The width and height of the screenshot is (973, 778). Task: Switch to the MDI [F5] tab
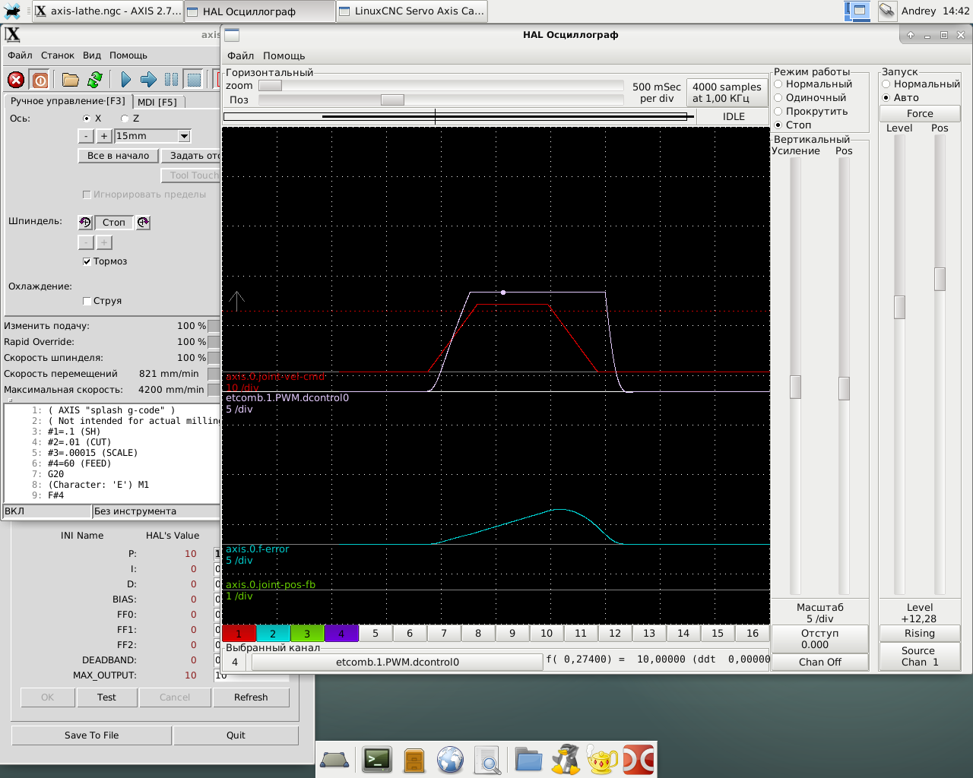point(157,102)
